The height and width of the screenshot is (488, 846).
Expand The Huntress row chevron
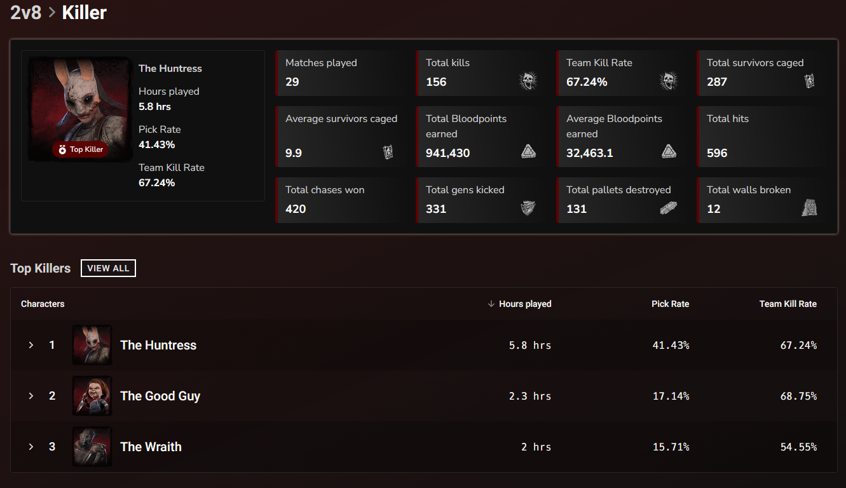[31, 345]
